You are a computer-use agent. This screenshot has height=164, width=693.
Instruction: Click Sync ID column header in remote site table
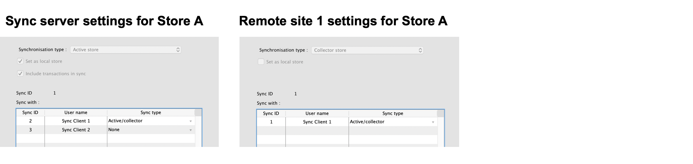tap(271, 113)
